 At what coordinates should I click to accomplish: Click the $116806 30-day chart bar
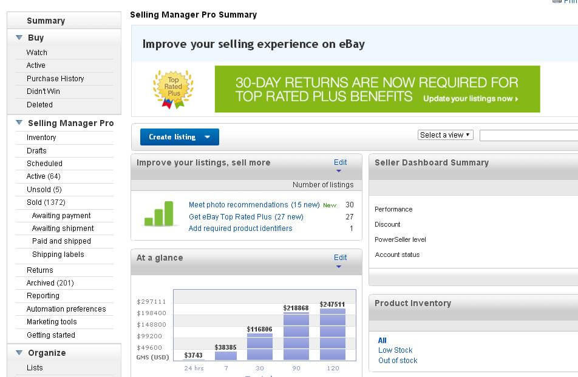pyautogui.click(x=259, y=347)
